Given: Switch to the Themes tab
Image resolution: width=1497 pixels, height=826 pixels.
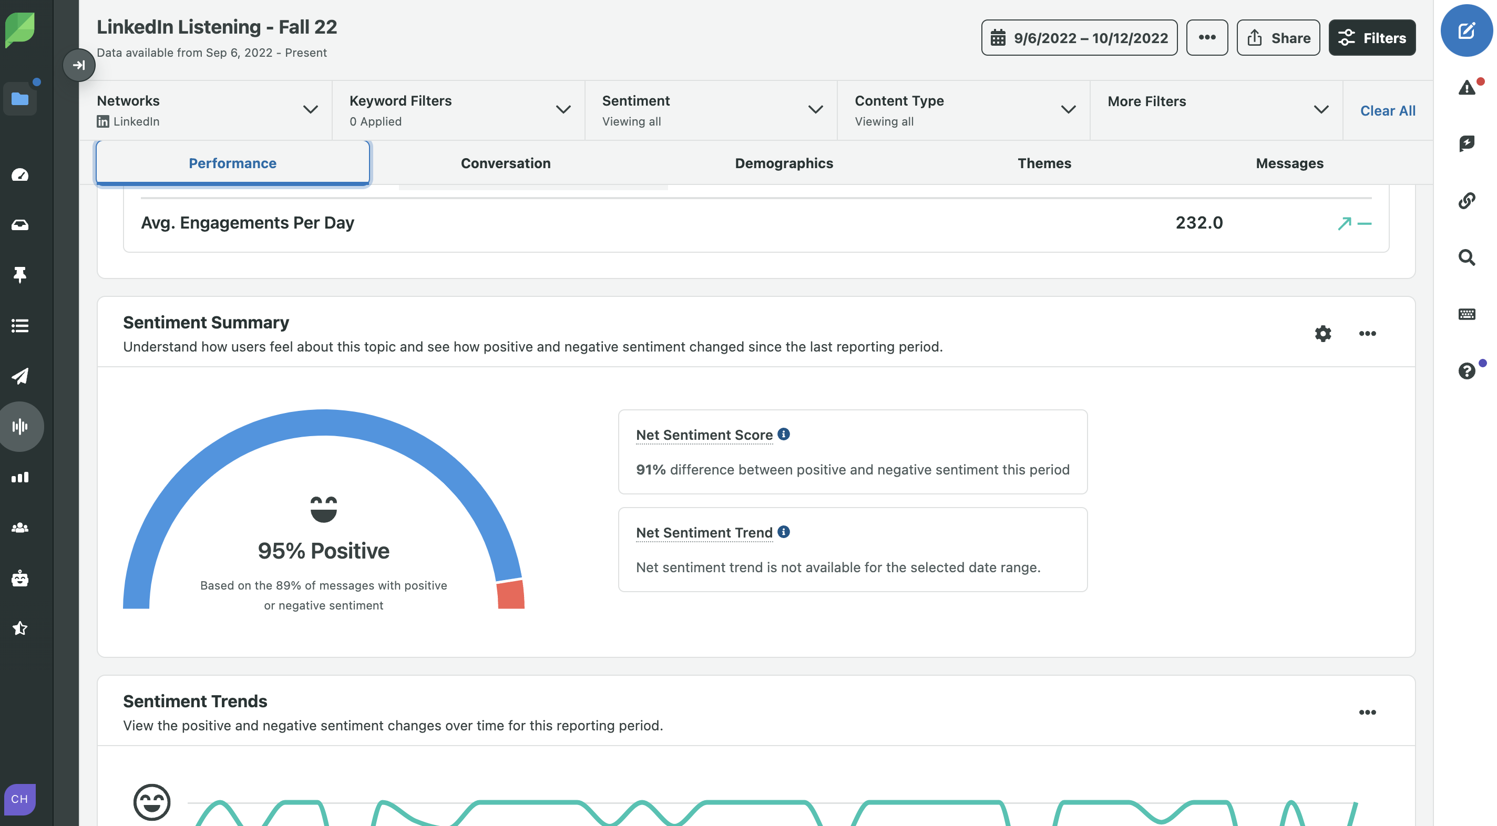Looking at the screenshot, I should click(x=1044, y=163).
